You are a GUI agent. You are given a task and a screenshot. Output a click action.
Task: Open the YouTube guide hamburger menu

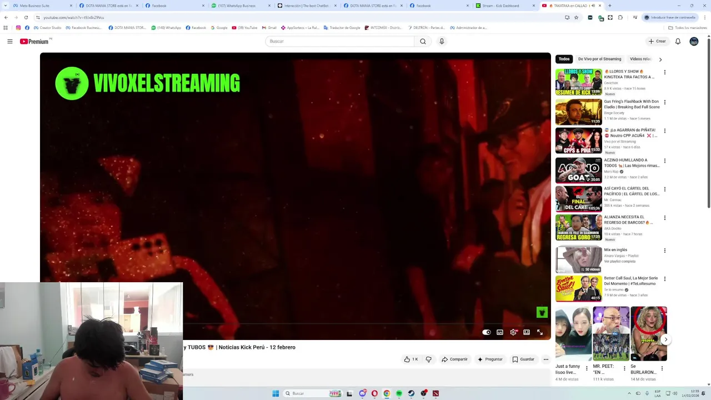tap(10, 41)
